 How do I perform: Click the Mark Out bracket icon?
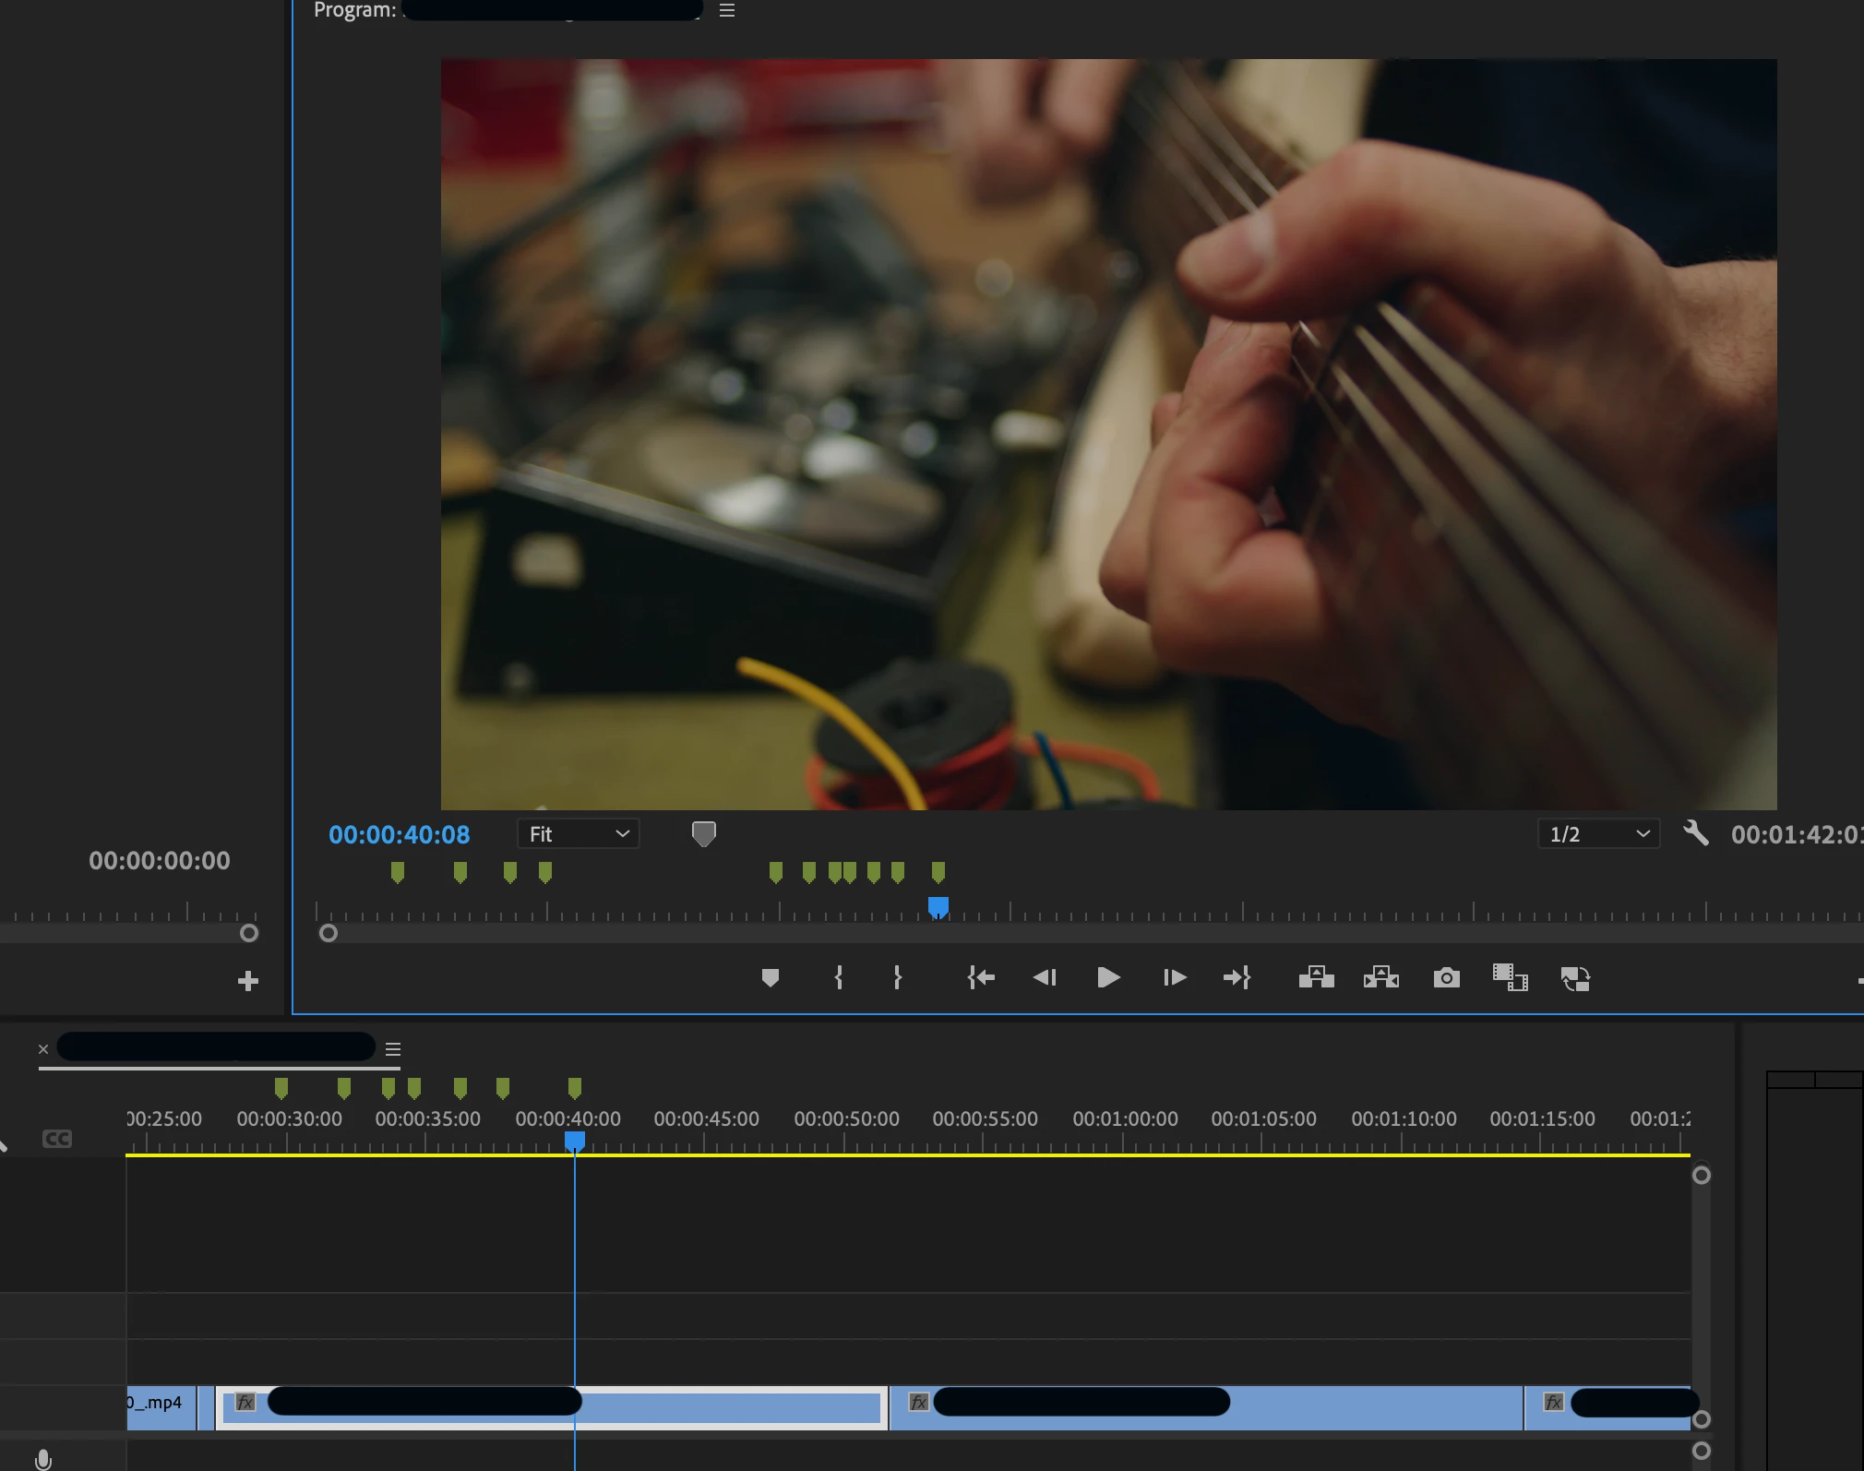tap(897, 977)
